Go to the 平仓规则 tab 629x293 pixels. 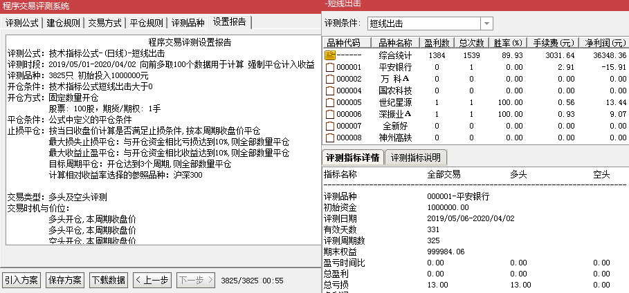click(x=146, y=22)
